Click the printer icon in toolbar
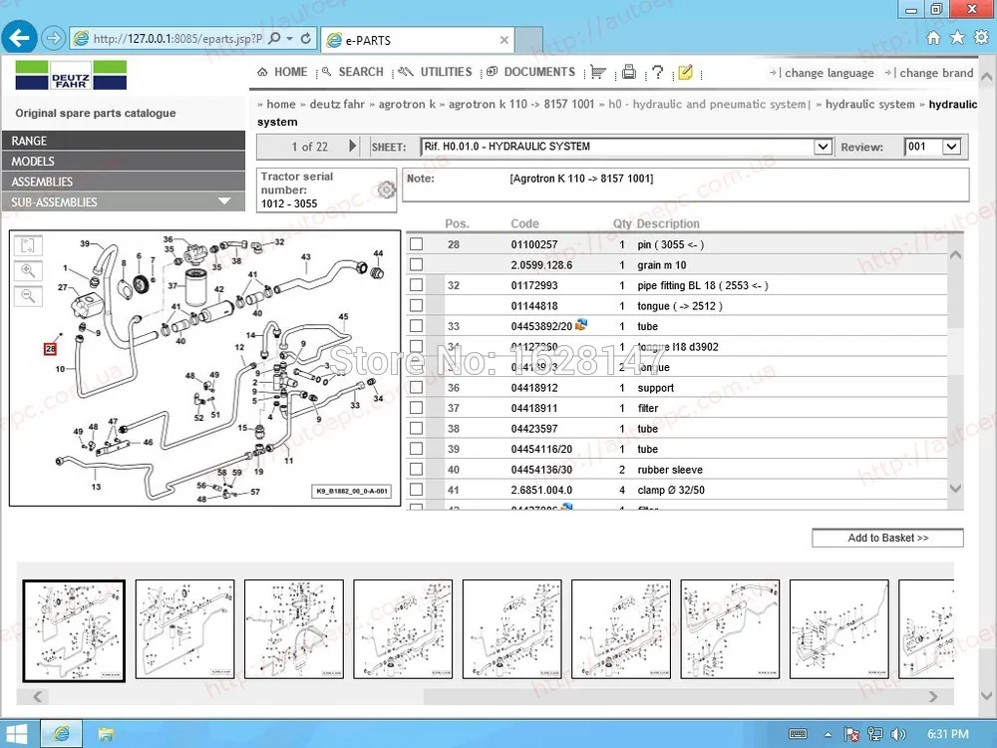 click(629, 72)
